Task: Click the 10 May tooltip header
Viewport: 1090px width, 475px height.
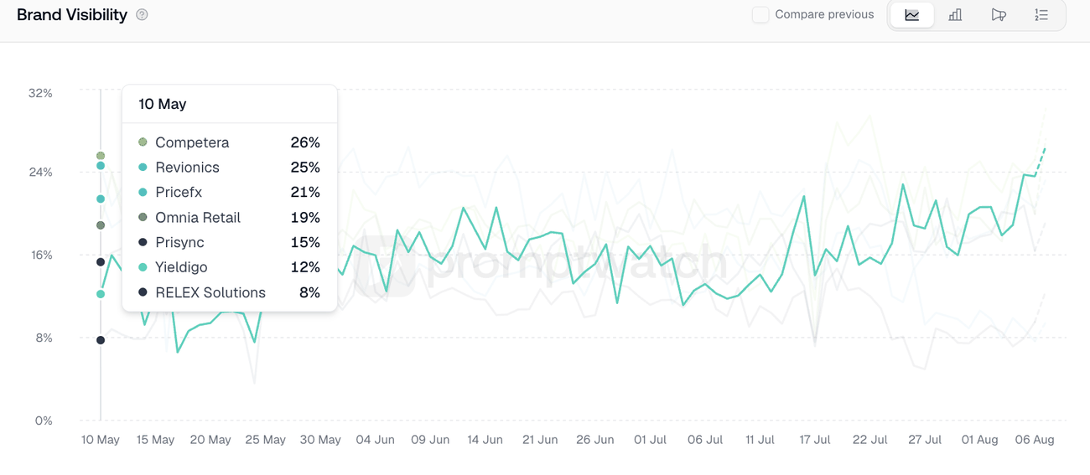Action: tap(163, 104)
